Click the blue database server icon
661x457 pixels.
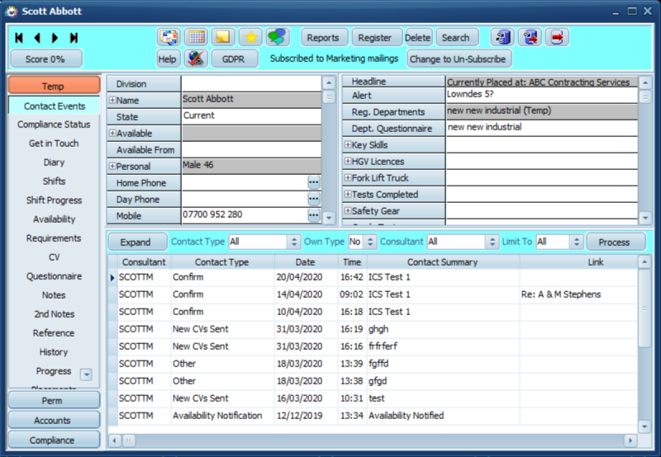point(502,37)
